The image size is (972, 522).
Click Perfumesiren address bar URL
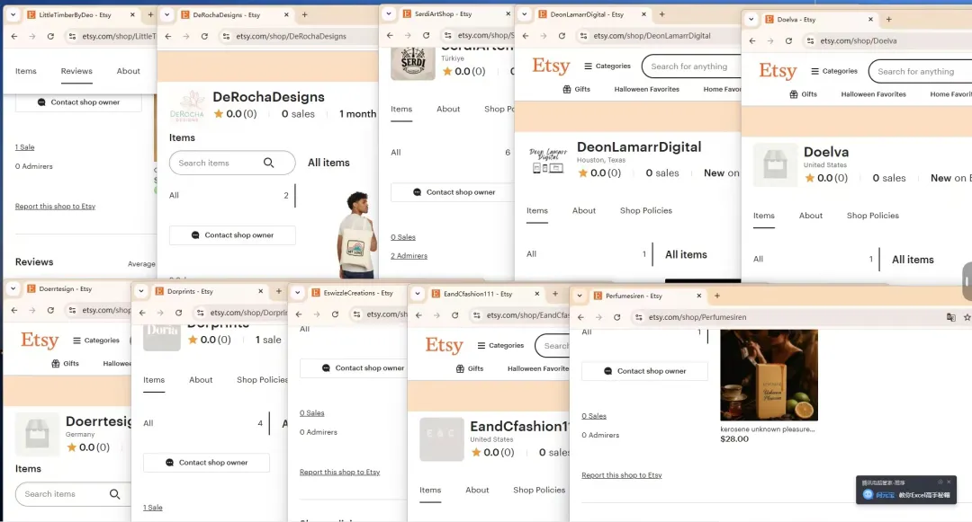697,317
